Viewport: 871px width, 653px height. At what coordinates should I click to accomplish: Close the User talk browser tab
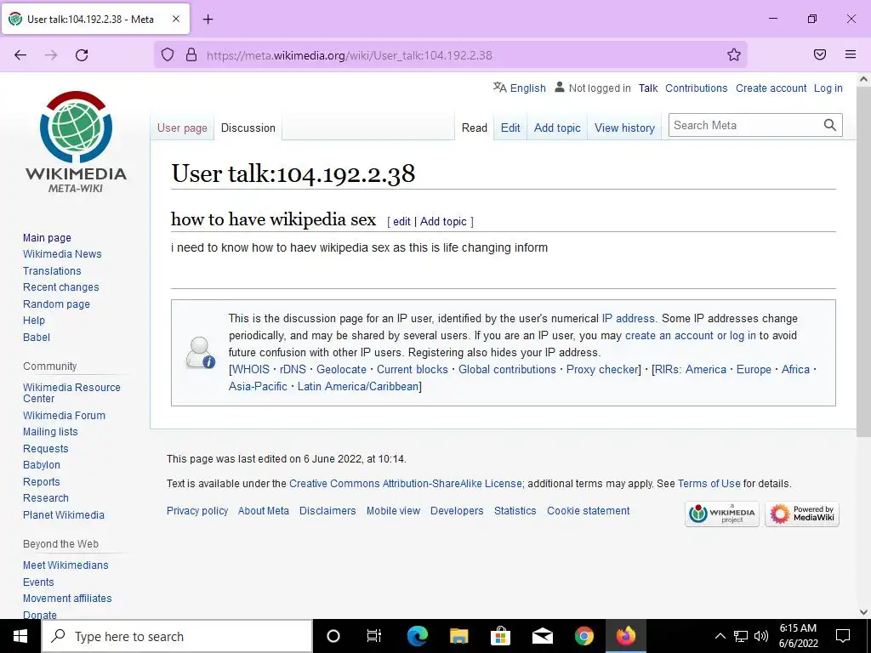(x=175, y=19)
